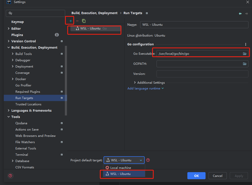Click the OK button
The width and height of the screenshot is (252, 185).
(x=196, y=176)
